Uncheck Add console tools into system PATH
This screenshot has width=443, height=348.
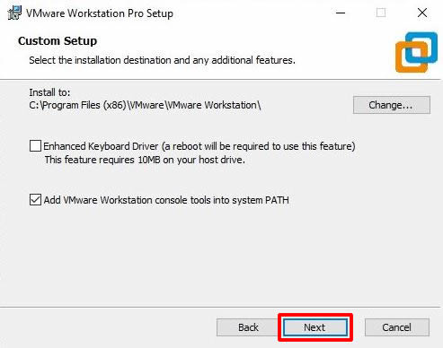[x=35, y=200]
